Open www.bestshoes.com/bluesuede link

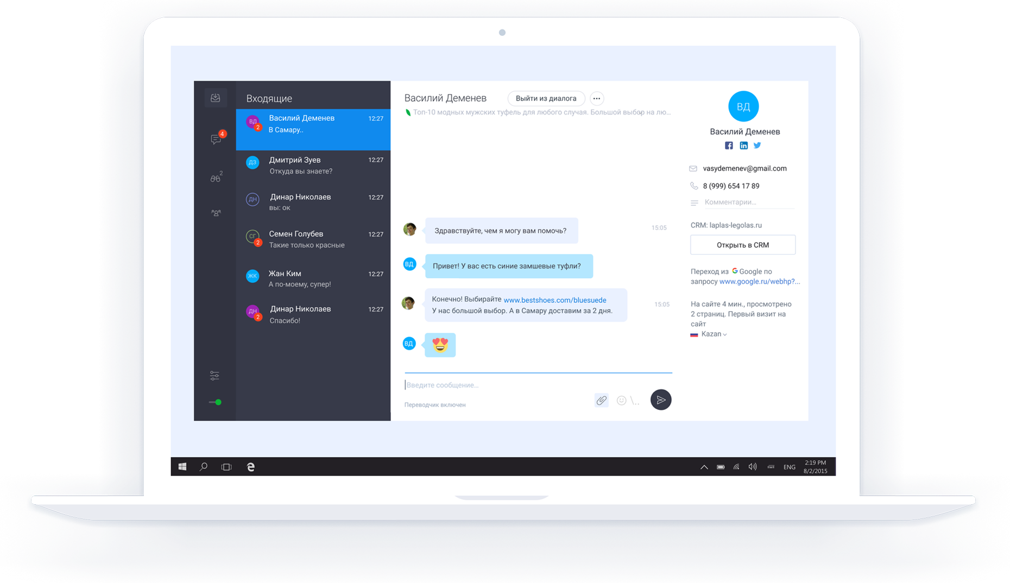click(x=555, y=300)
